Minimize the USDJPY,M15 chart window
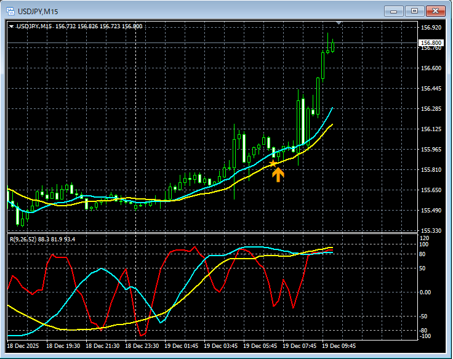 pyautogui.click(x=394, y=11)
